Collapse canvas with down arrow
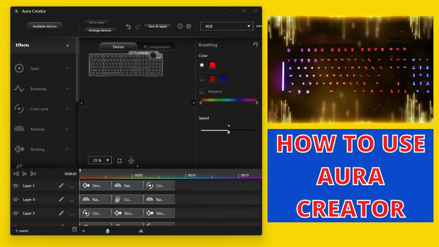The width and height of the screenshot is (439, 247). pos(138,166)
